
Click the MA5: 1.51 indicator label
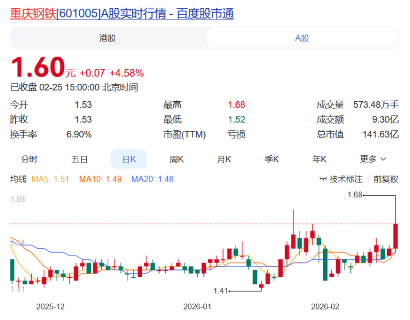[50, 179]
